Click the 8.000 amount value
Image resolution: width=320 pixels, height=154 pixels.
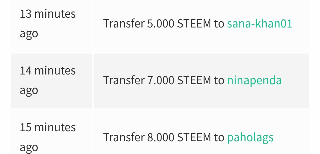[x=161, y=137]
